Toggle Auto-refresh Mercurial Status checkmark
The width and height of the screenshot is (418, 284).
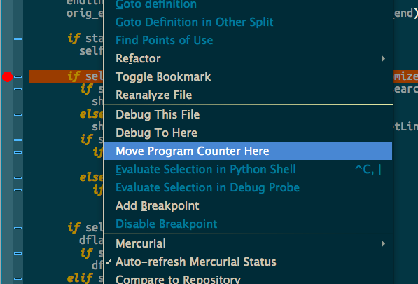(108, 262)
